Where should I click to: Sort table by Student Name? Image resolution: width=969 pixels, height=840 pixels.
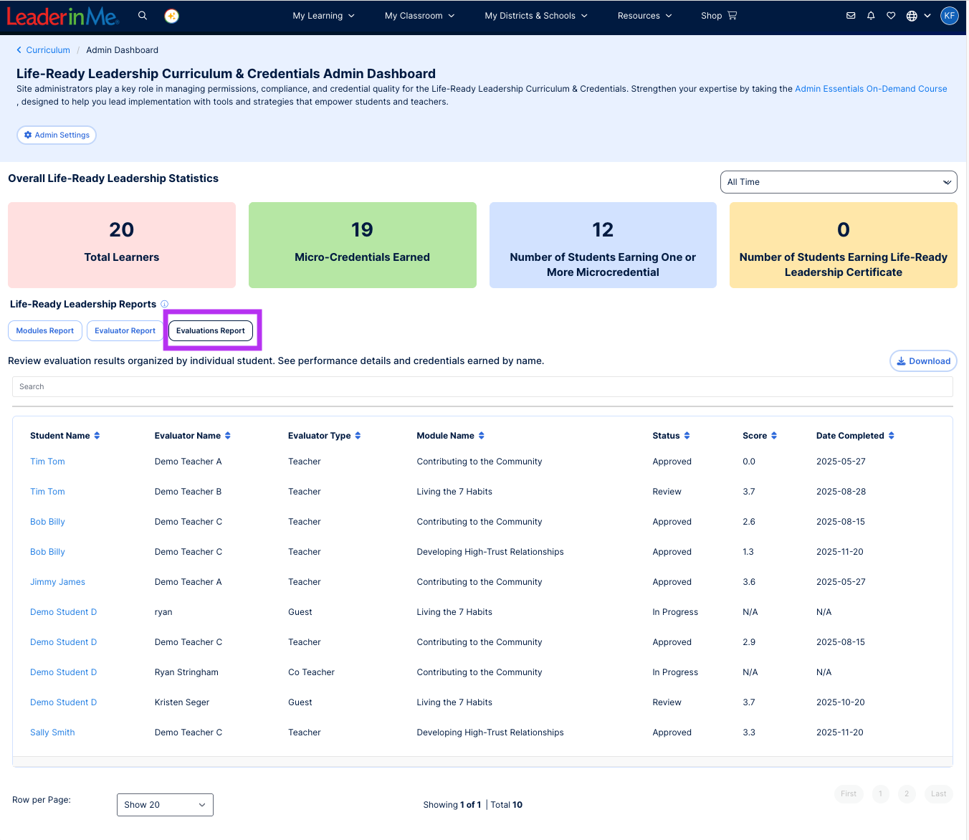click(x=97, y=436)
